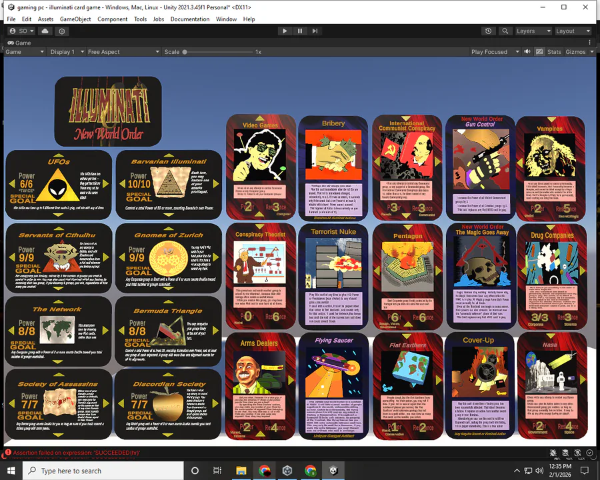Toggle Unity shortcuts keyboard icon
Screen dimensions: 600x480
pyautogui.click(x=539, y=52)
